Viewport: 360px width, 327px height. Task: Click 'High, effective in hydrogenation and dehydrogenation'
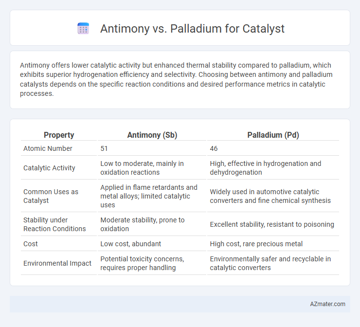tap(266, 168)
